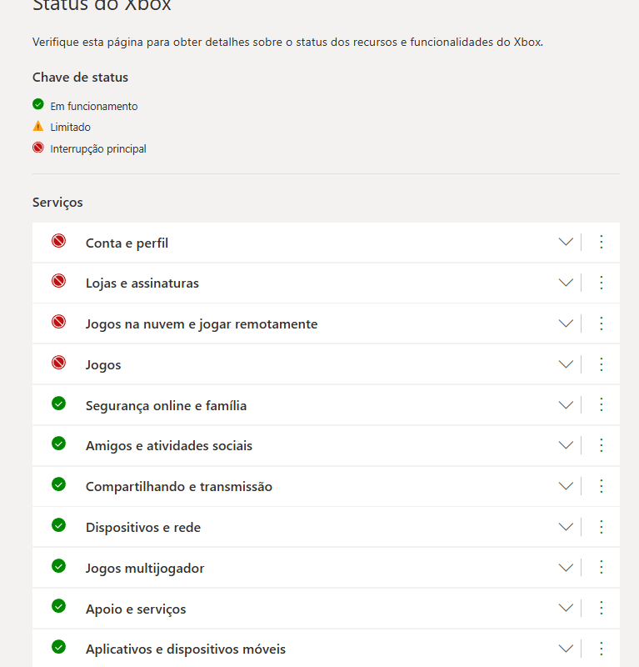
Task: Open more options for Conta e perfil
Action: pos(602,243)
